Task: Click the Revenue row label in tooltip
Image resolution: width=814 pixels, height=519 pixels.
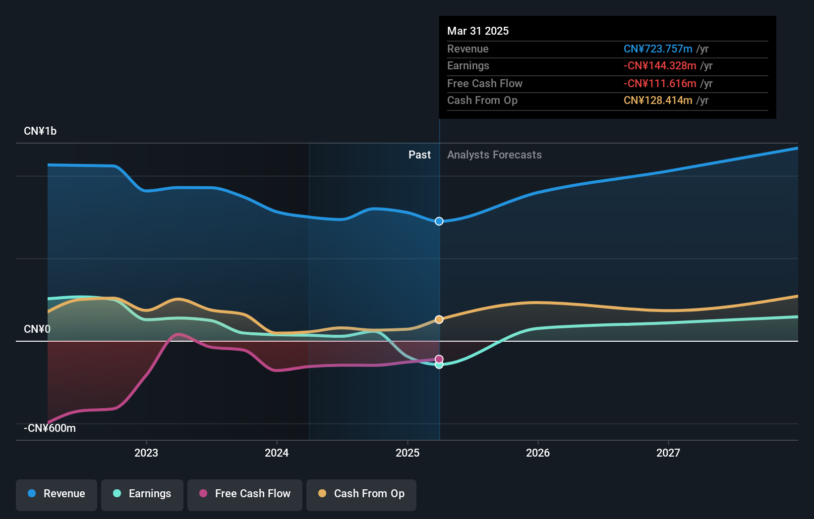Action: coord(468,49)
